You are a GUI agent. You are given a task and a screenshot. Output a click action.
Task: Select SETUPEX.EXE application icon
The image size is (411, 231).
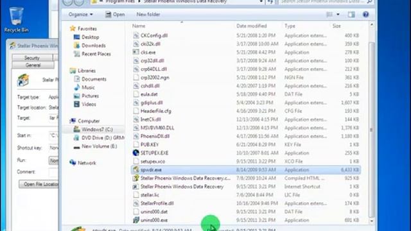[x=136, y=153]
